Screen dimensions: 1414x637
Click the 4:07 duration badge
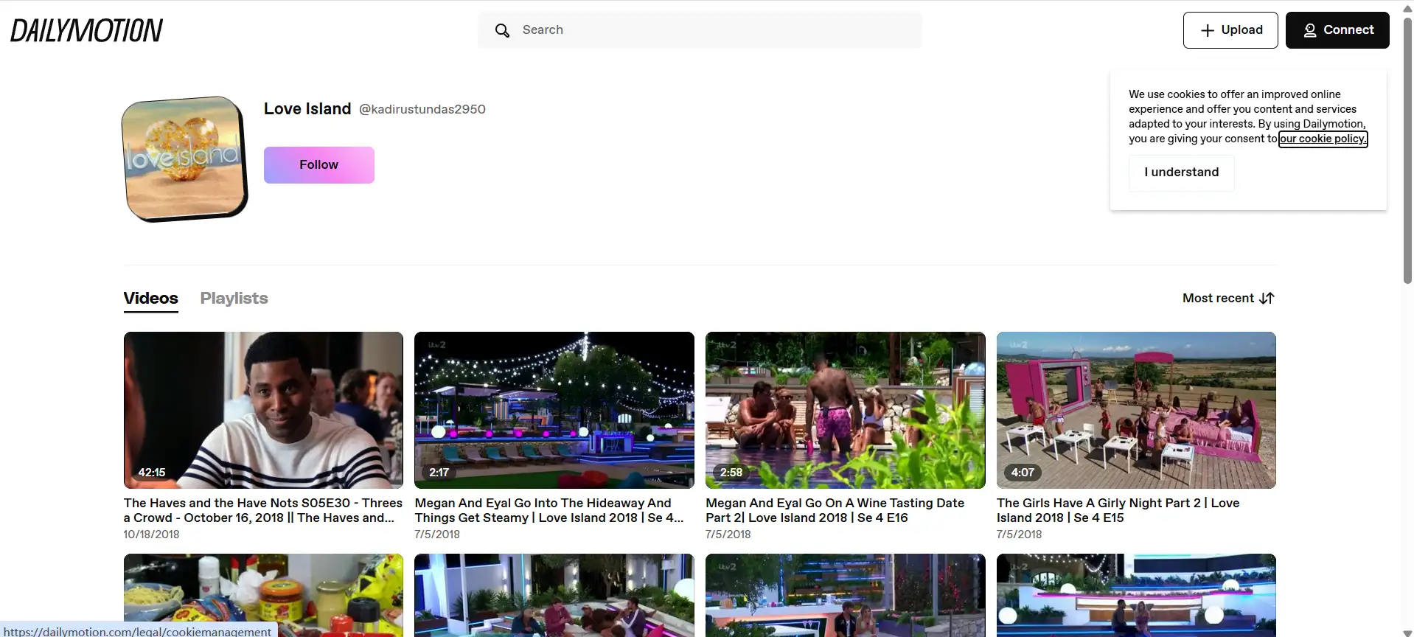tap(1023, 473)
